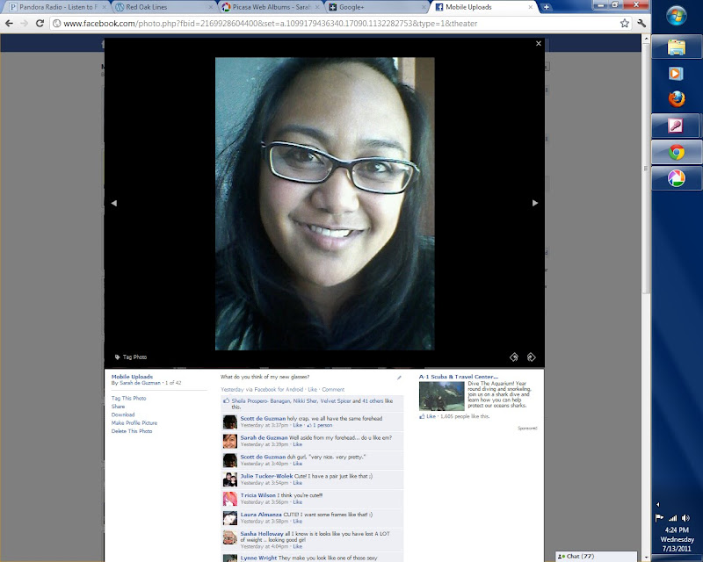Open Julie Tucker-Wolek's profile link
This screenshot has width=703, height=562.
click(x=266, y=476)
